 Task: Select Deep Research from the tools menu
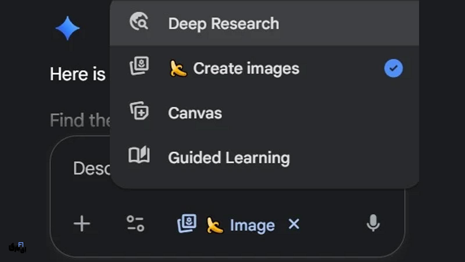[223, 24]
